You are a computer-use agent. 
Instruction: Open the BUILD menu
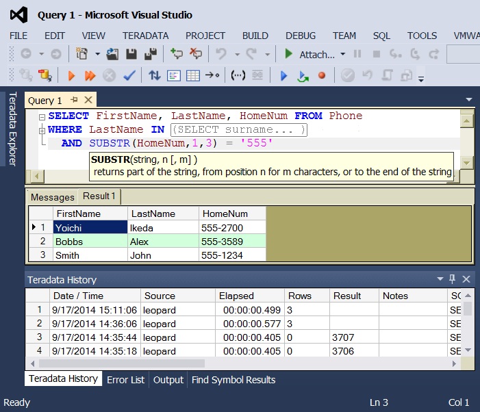click(255, 36)
